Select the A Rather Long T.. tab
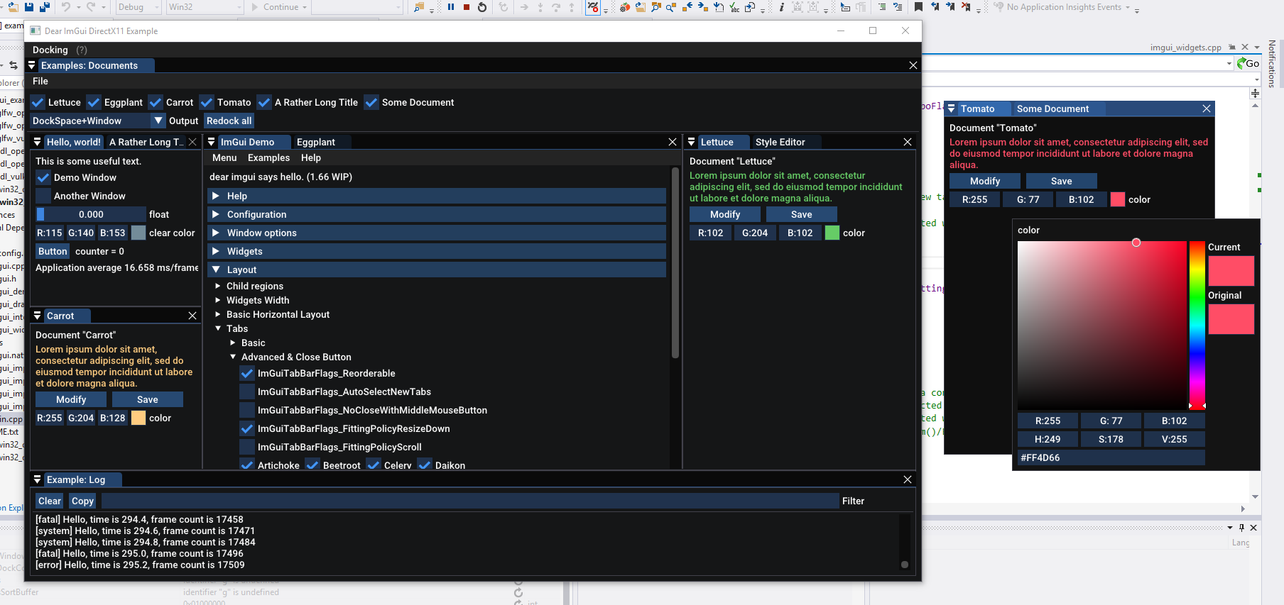1284x605 pixels. click(x=146, y=142)
